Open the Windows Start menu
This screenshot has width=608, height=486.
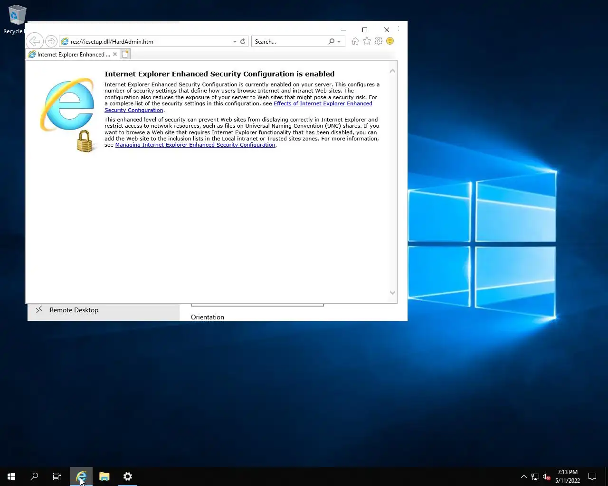(x=11, y=477)
